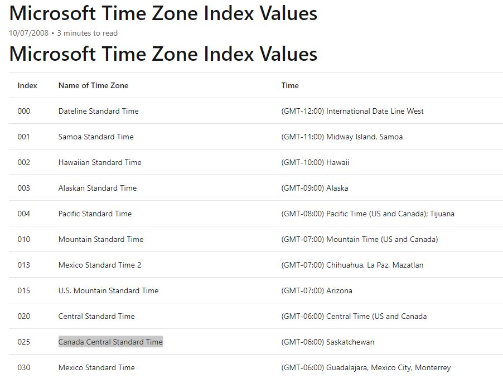Click the 'Name of Time Zone' column header
The width and height of the screenshot is (503, 378).
(93, 85)
